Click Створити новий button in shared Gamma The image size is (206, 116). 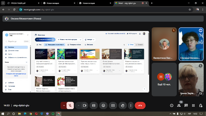click(x=45, y=39)
